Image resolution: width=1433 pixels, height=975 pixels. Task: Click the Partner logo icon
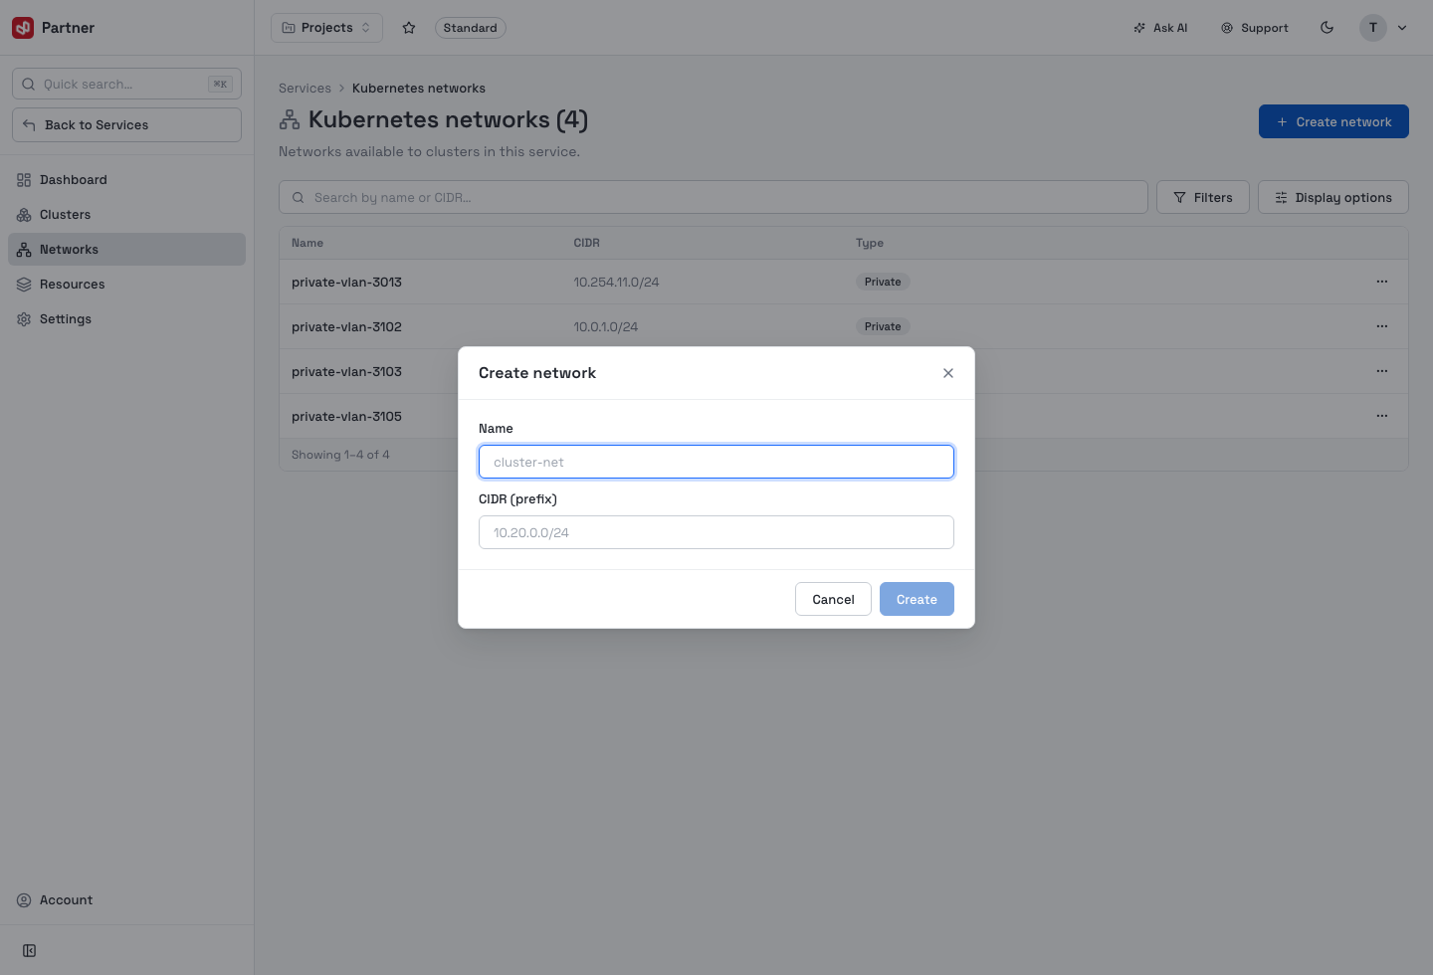23,28
